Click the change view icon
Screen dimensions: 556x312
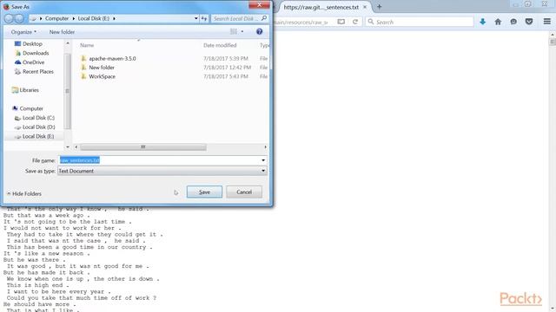click(x=234, y=31)
